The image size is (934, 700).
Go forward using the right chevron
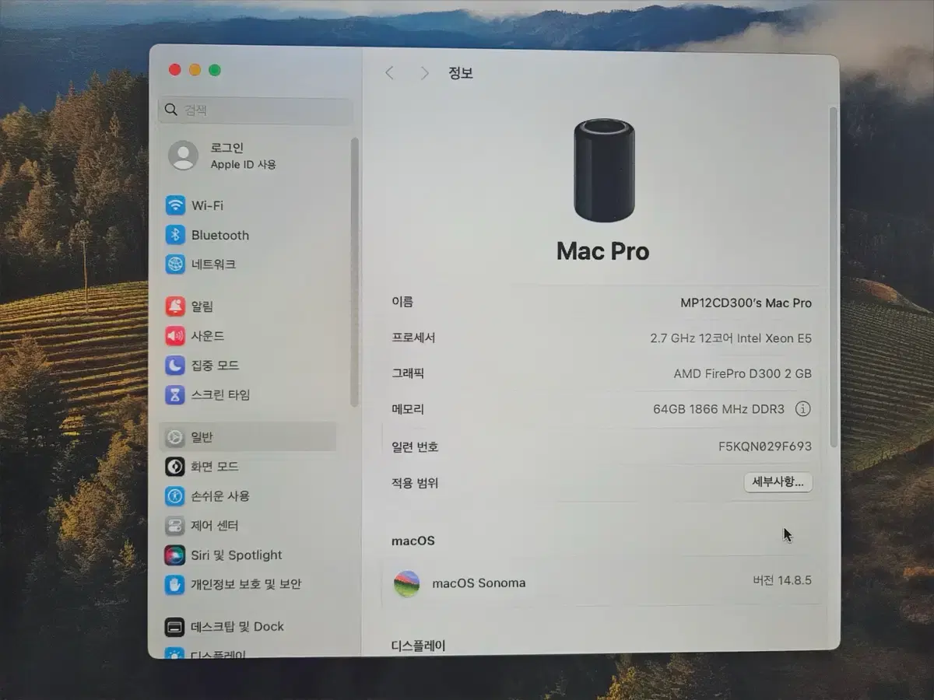tap(424, 73)
